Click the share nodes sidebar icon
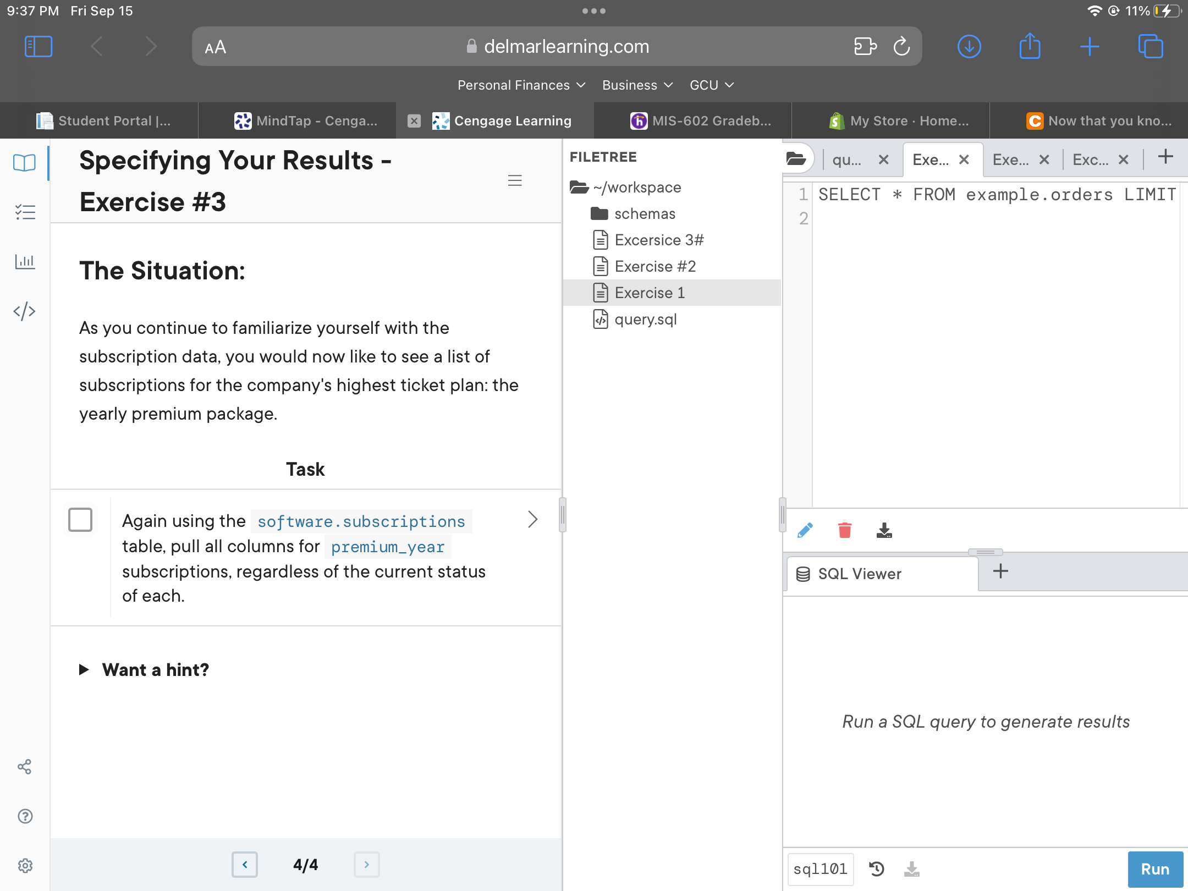The image size is (1188, 891). click(x=25, y=767)
